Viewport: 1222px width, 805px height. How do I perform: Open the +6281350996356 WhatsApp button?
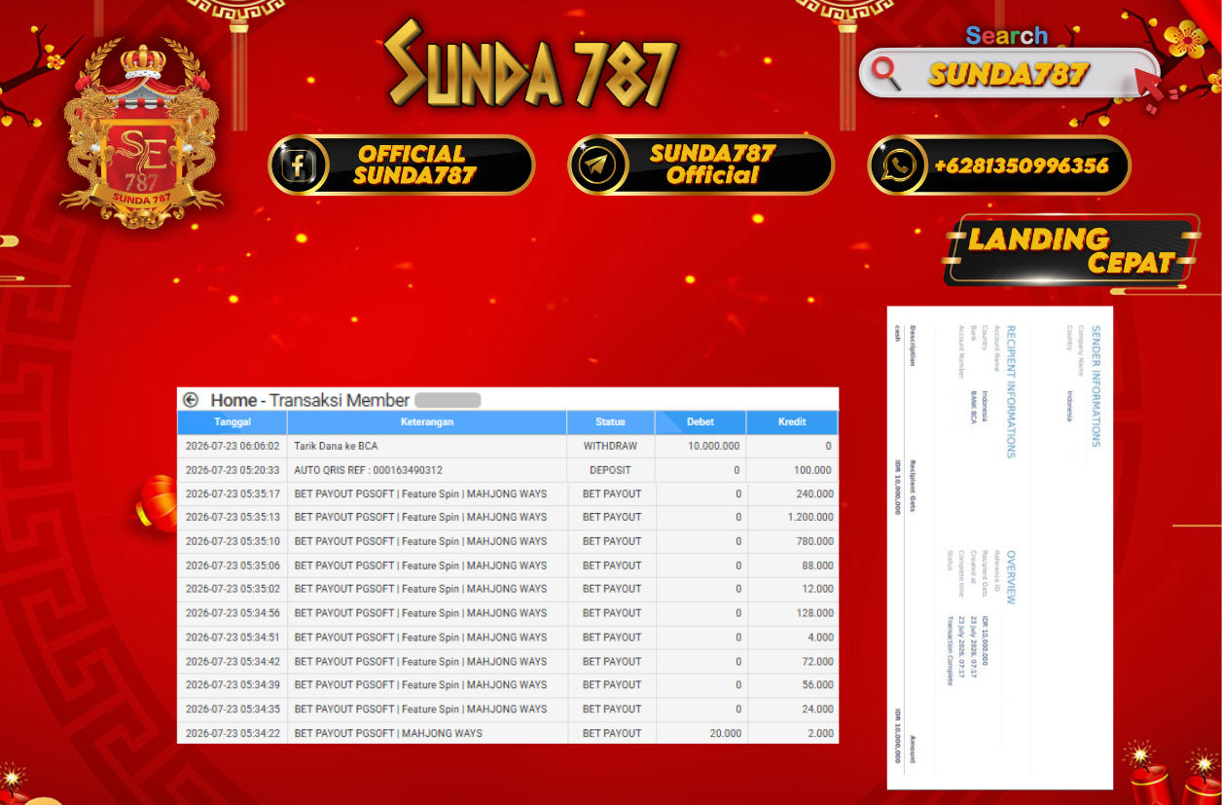(x=999, y=165)
